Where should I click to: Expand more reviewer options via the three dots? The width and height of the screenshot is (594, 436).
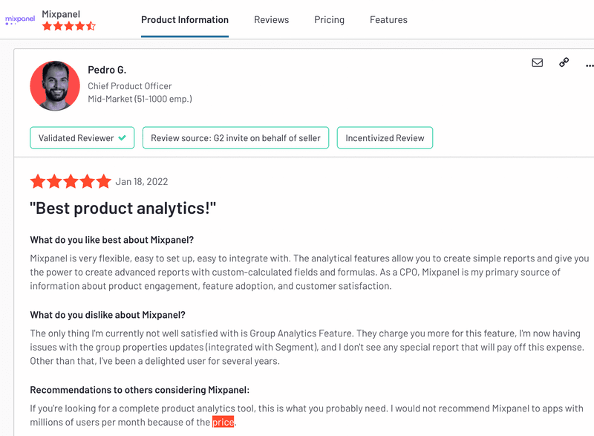click(590, 65)
